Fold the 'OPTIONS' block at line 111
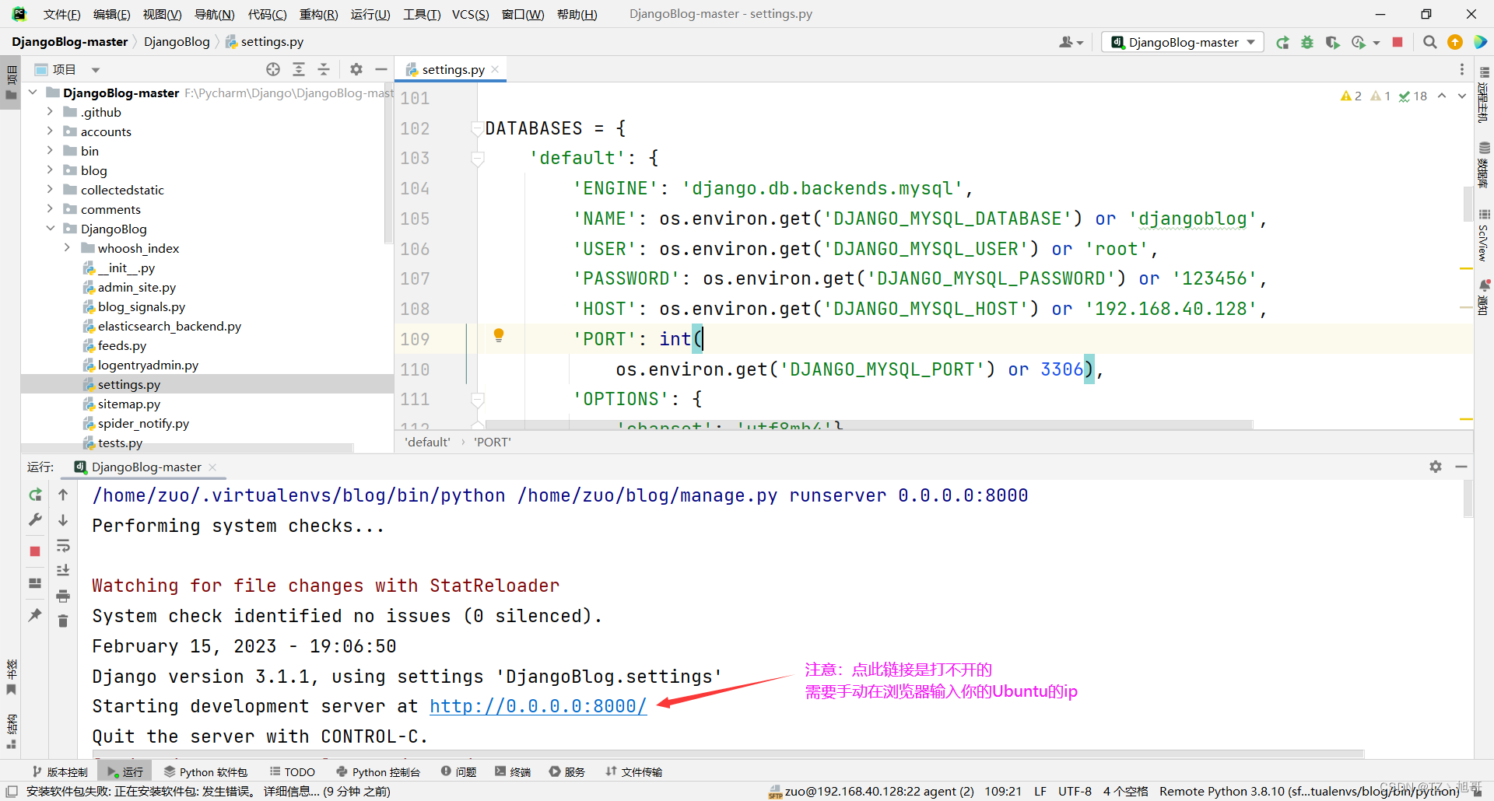The image size is (1494, 801). (477, 400)
